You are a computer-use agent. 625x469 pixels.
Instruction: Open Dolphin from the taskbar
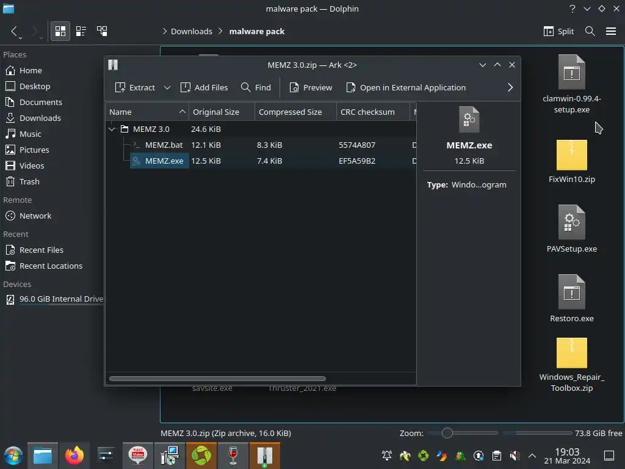click(x=43, y=456)
